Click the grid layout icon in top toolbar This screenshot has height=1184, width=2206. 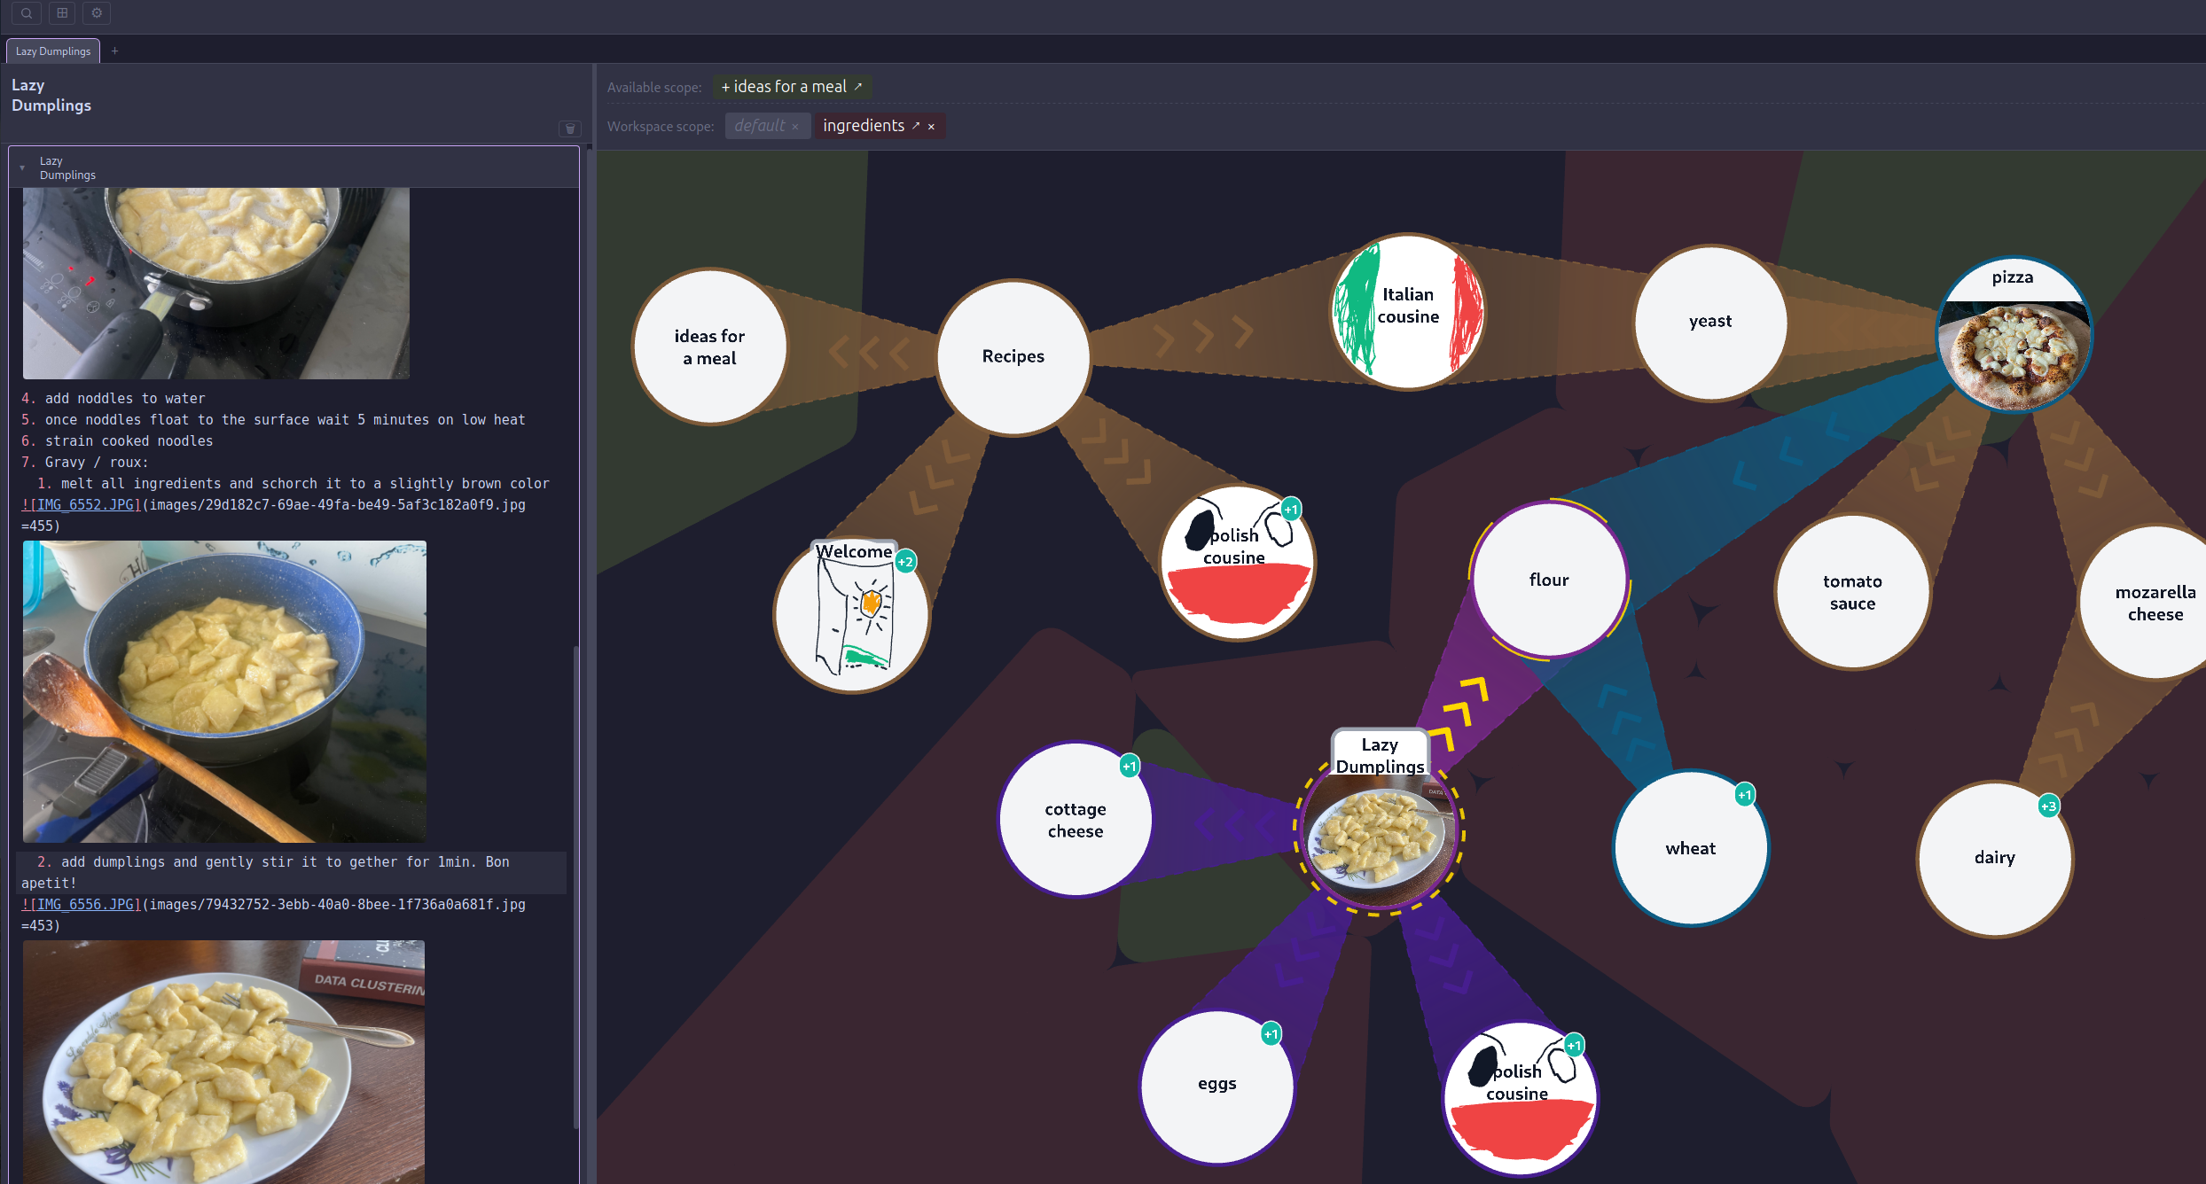click(x=62, y=13)
